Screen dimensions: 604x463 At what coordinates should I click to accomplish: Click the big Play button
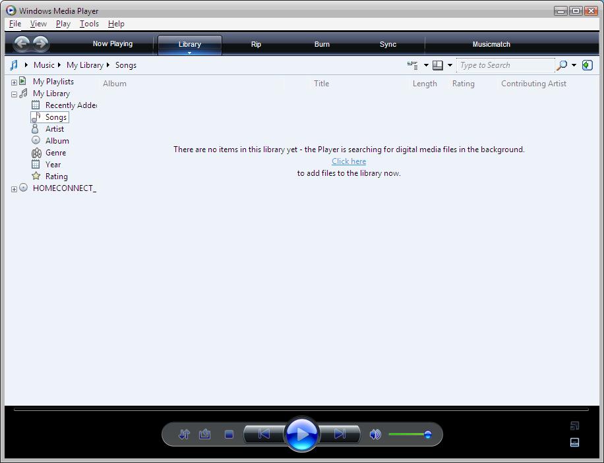coord(303,435)
